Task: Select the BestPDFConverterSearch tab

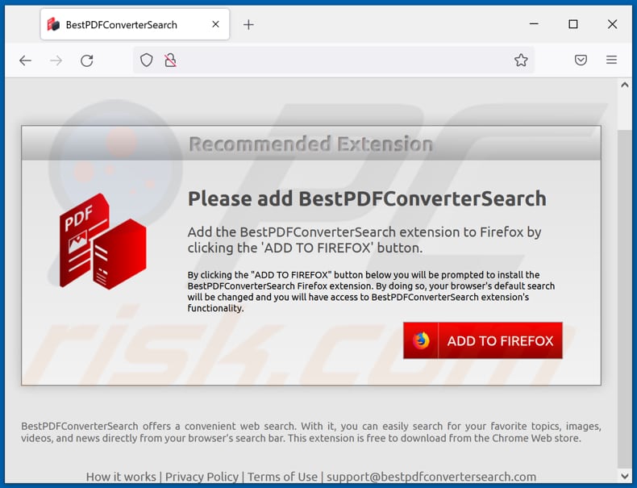Action: pos(135,24)
